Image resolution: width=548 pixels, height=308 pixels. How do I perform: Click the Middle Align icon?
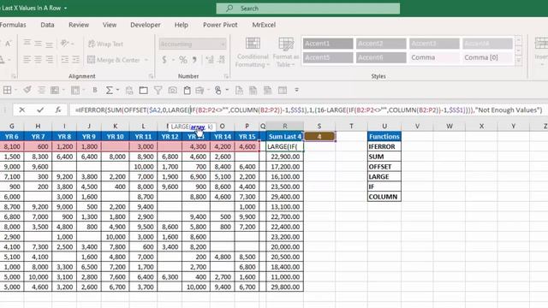(x=38, y=44)
